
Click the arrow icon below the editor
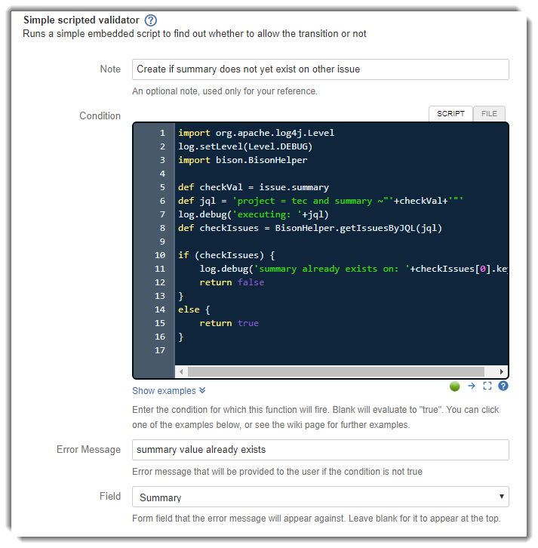click(x=472, y=386)
